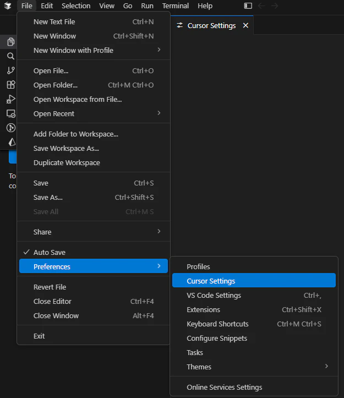The height and width of the screenshot is (398, 344).
Task: Open Remote Explorer monitor icon
Action: click(x=10, y=113)
